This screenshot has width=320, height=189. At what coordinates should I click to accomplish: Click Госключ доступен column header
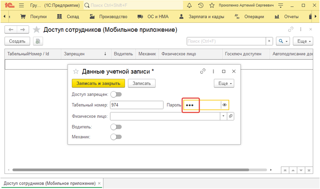(x=246, y=54)
